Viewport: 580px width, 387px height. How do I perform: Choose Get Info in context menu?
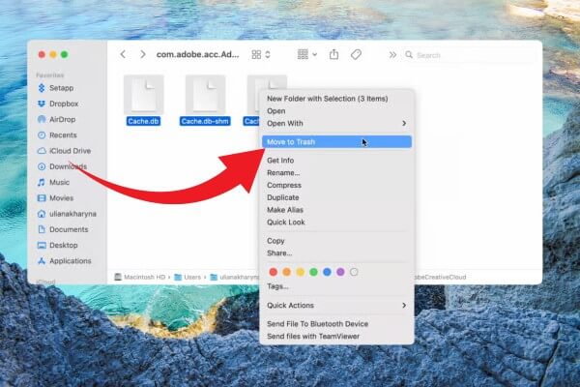coord(280,161)
